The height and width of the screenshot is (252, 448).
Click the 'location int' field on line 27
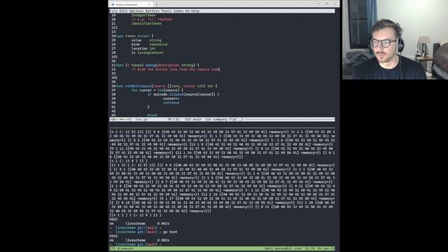(x=143, y=48)
